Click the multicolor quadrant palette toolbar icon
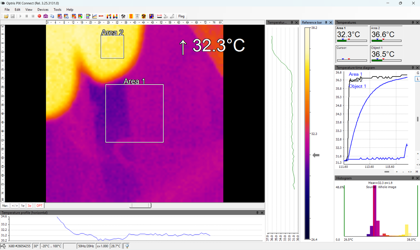The width and height of the screenshot is (420, 250). [152, 16]
